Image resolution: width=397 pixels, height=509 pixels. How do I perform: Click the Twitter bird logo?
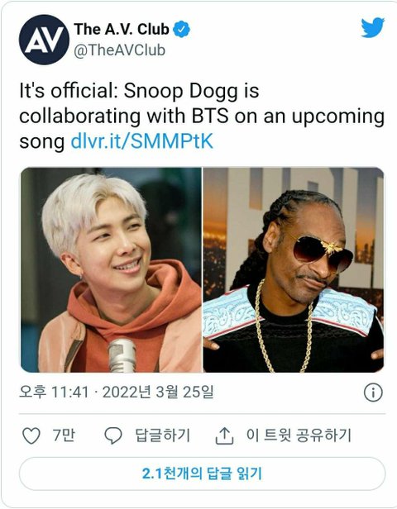pyautogui.click(x=373, y=27)
